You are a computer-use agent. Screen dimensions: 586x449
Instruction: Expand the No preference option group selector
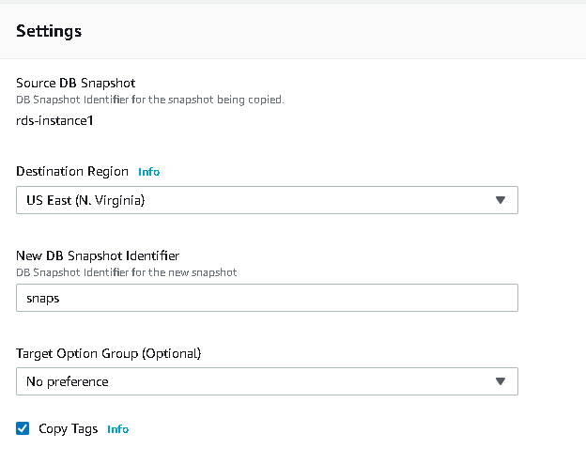point(267,381)
